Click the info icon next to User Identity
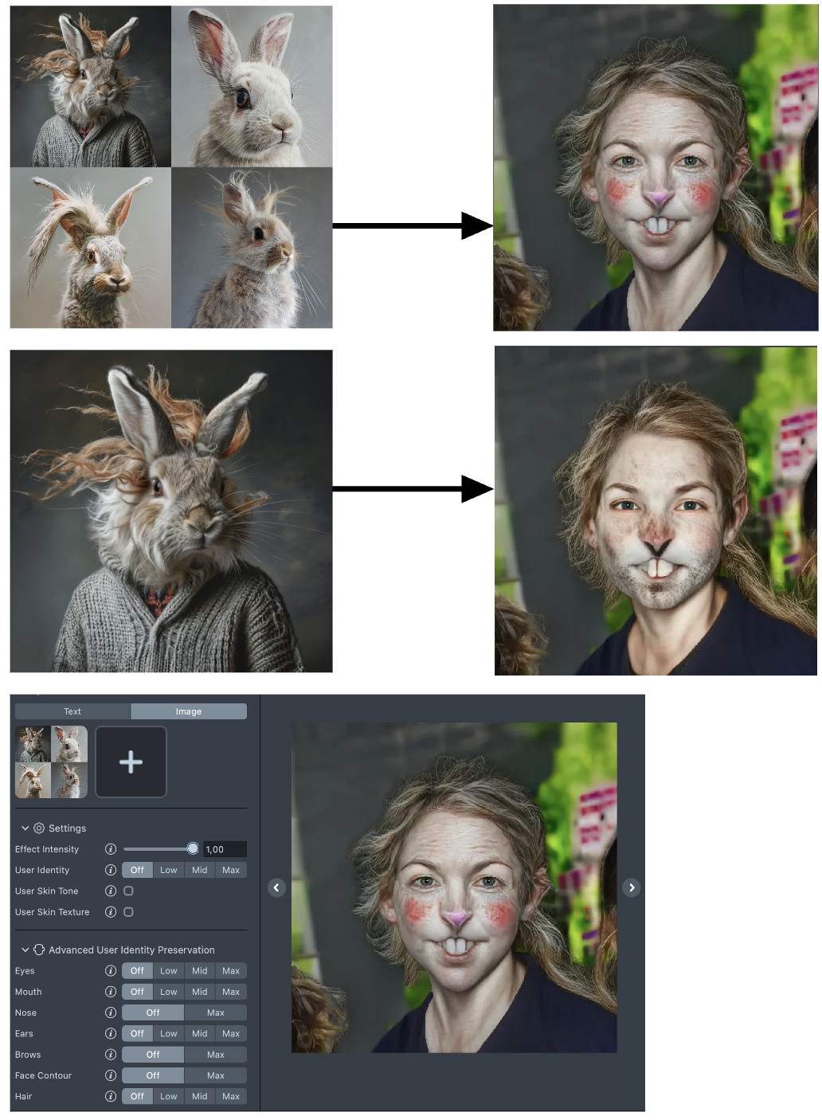The width and height of the screenshot is (822, 1120). 111,870
